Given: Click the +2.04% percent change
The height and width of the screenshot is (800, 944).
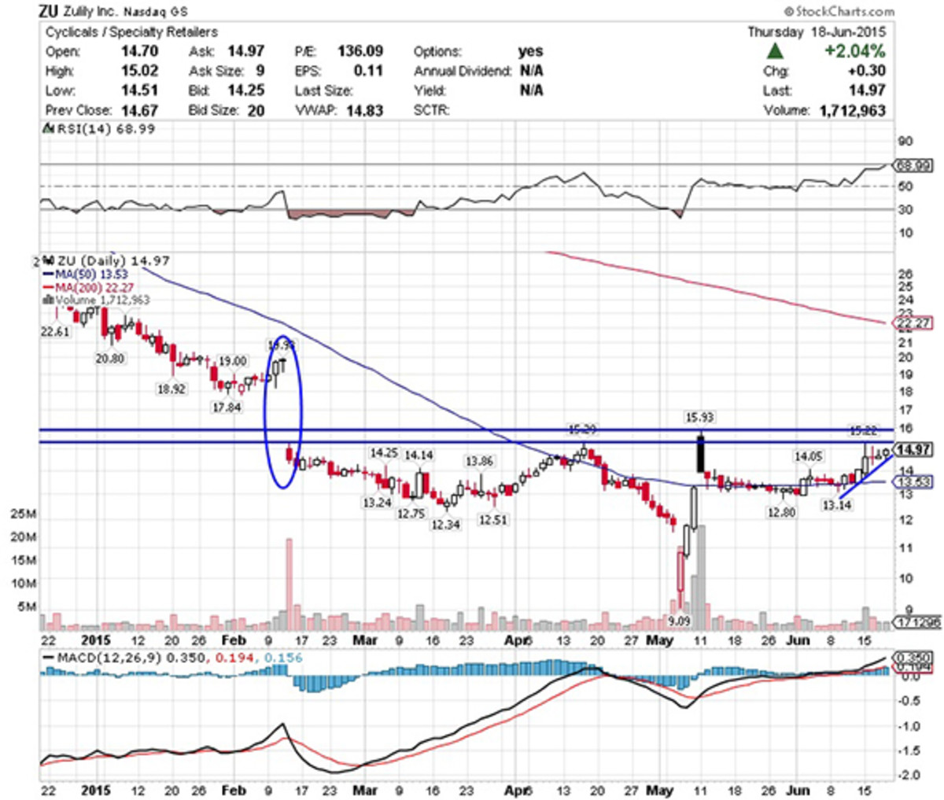Looking at the screenshot, I should (854, 51).
